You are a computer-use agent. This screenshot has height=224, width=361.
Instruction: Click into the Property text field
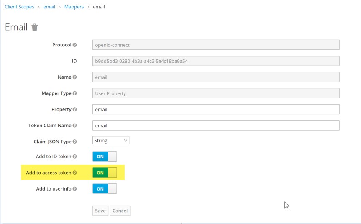point(215,109)
